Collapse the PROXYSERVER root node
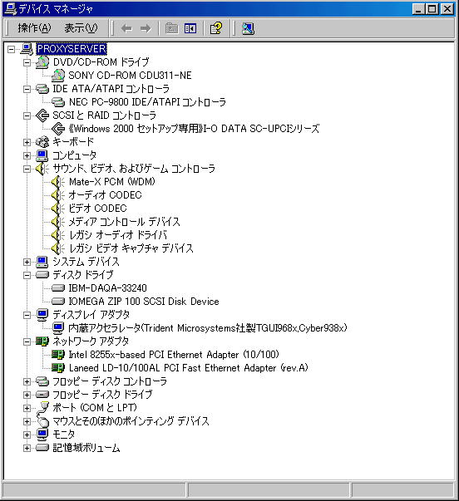Viewport: 459px width, 501px height. click(12, 49)
